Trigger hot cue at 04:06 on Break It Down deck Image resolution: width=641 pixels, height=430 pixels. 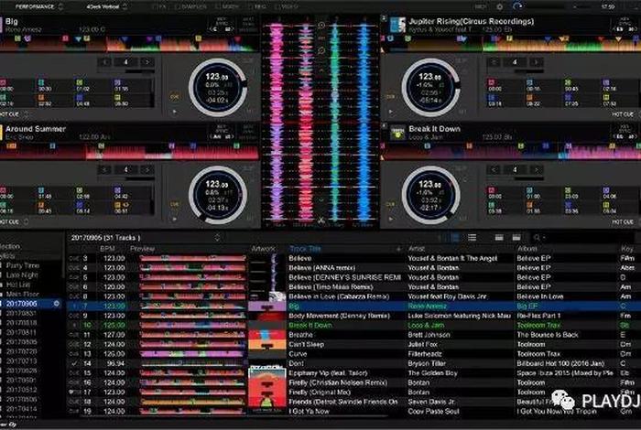pyautogui.click(x=620, y=193)
